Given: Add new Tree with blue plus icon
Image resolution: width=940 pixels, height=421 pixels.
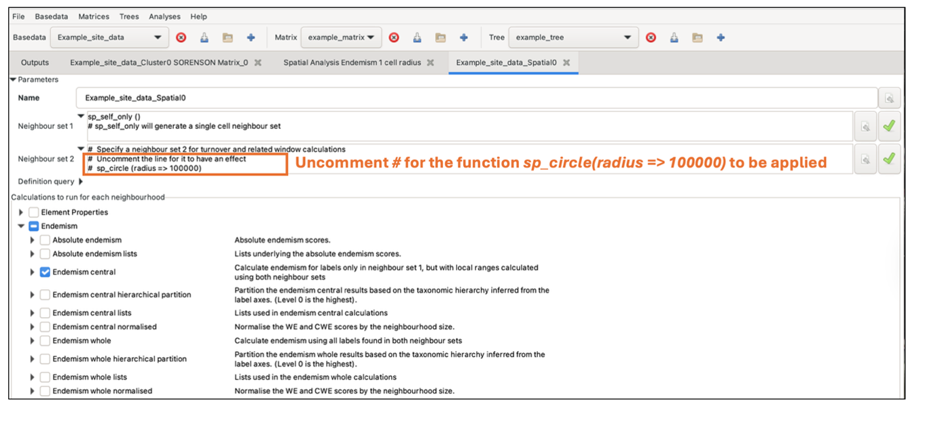Looking at the screenshot, I should 721,37.
